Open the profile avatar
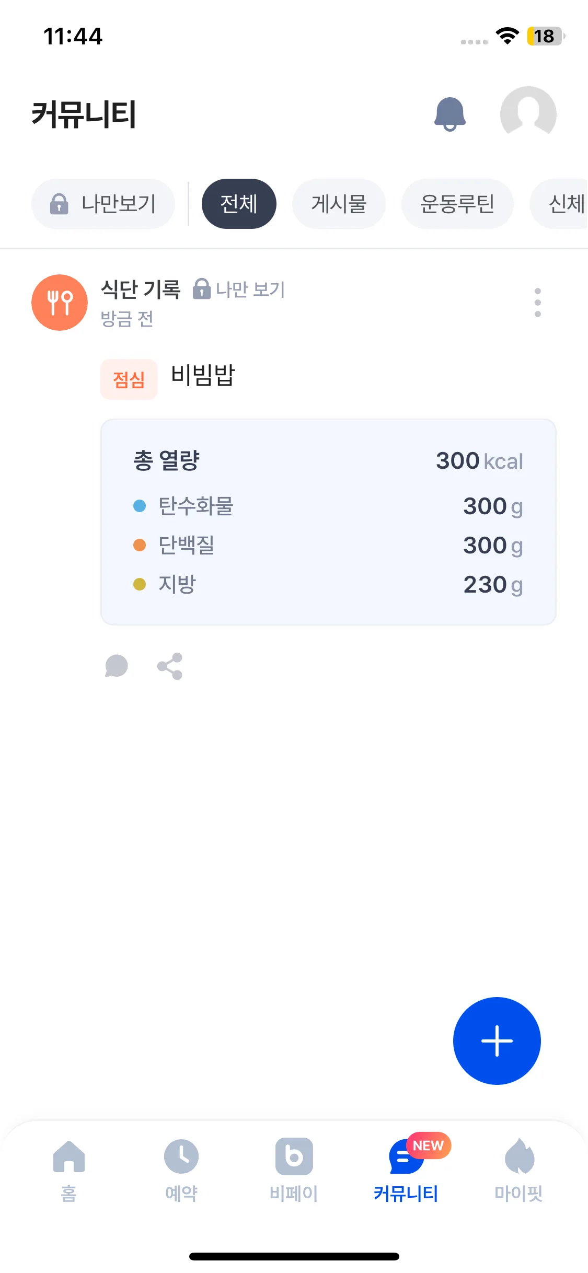 (528, 114)
